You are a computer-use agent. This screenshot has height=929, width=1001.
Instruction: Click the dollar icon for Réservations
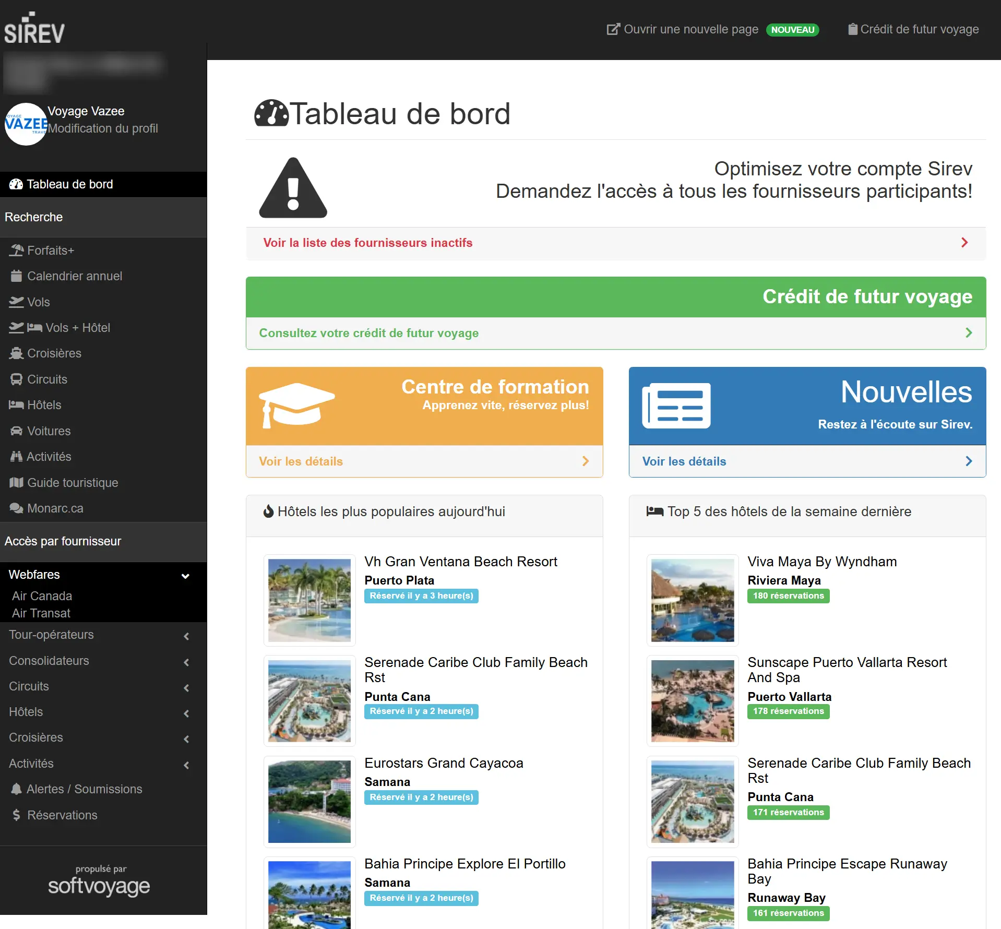click(x=17, y=815)
